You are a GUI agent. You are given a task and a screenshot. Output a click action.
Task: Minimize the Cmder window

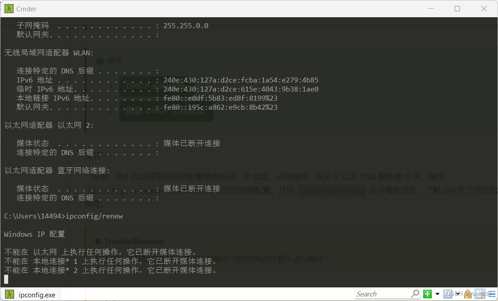(431, 9)
